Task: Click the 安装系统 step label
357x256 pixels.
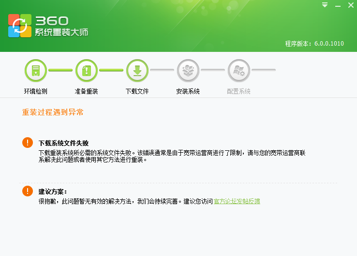Action: point(188,91)
